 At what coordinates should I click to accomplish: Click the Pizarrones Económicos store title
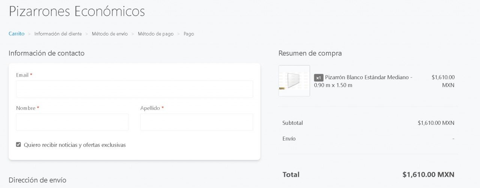tap(76, 11)
